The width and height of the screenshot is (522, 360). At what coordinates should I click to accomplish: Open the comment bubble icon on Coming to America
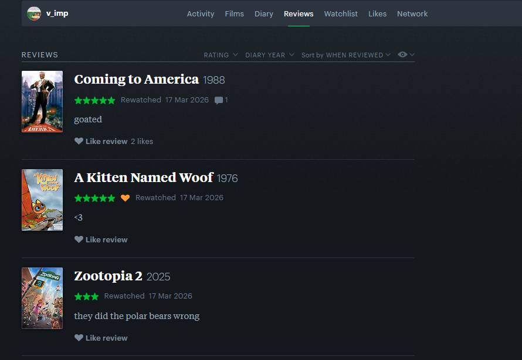[x=219, y=100]
